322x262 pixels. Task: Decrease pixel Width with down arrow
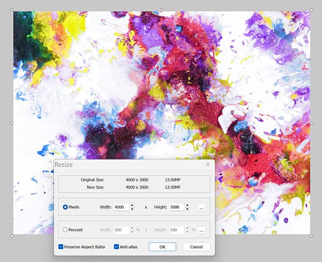132,209
